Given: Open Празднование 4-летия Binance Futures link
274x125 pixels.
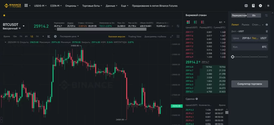Looking at the screenshot, I should [x=155, y=6].
